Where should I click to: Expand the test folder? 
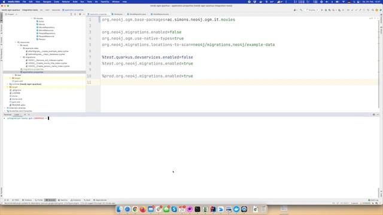click(x=13, y=75)
